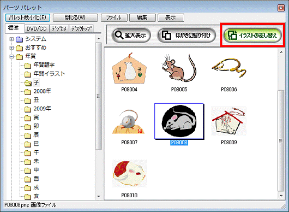Select the P08007 gray mouse figurine thumbnail
This screenshot has height=212, width=289.
coord(129,122)
